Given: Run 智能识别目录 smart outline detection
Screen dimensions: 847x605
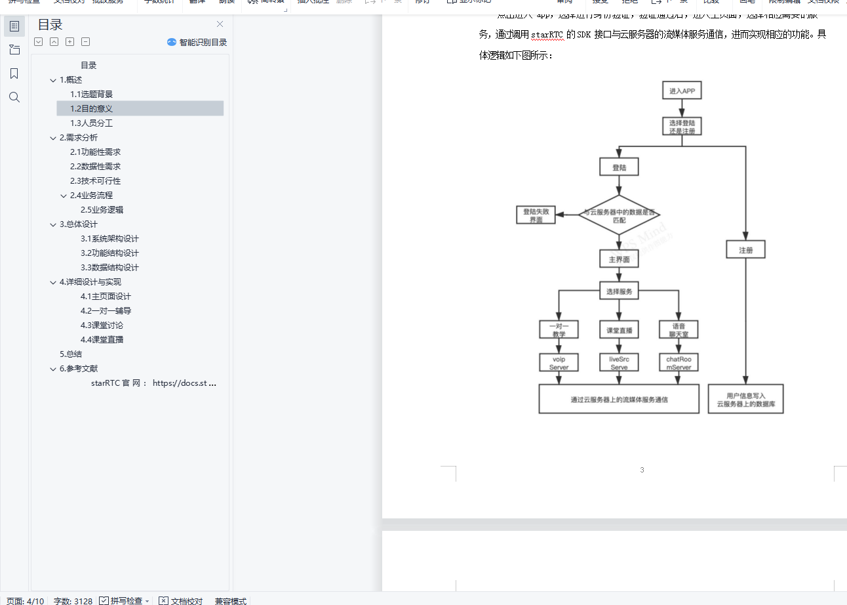Looking at the screenshot, I should 203,42.
